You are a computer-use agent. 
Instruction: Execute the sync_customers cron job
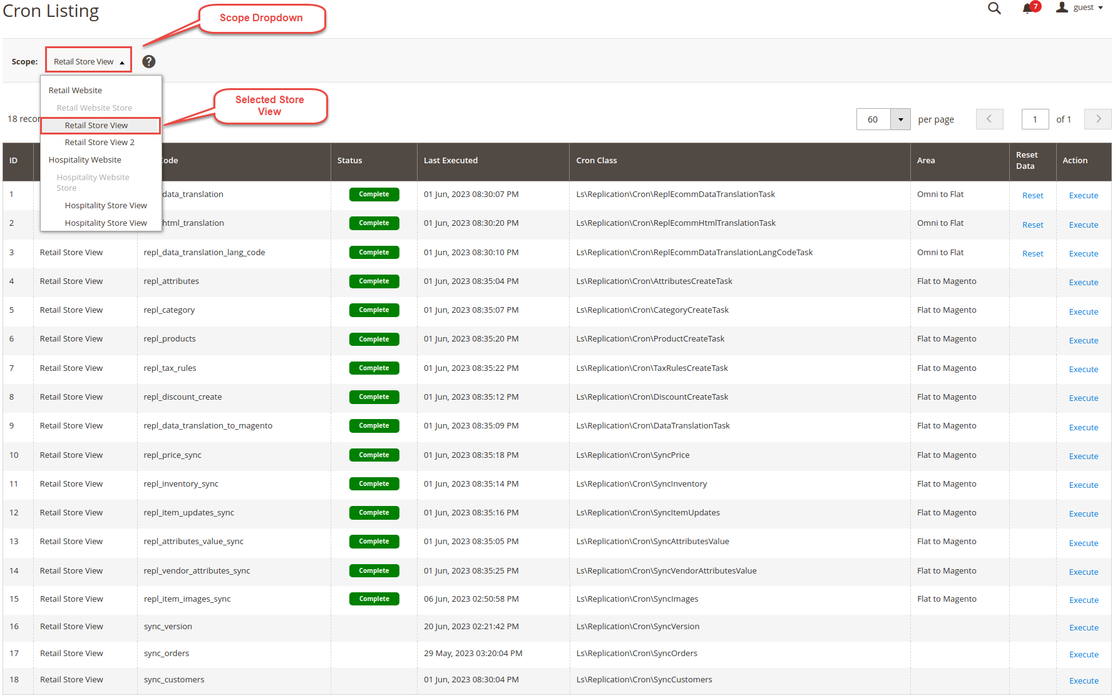coord(1083,681)
